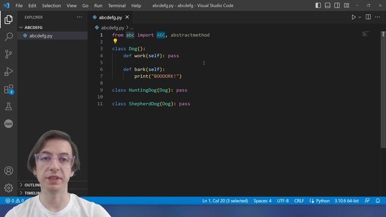
Task: Open the notifications bell
Action: 378,201
